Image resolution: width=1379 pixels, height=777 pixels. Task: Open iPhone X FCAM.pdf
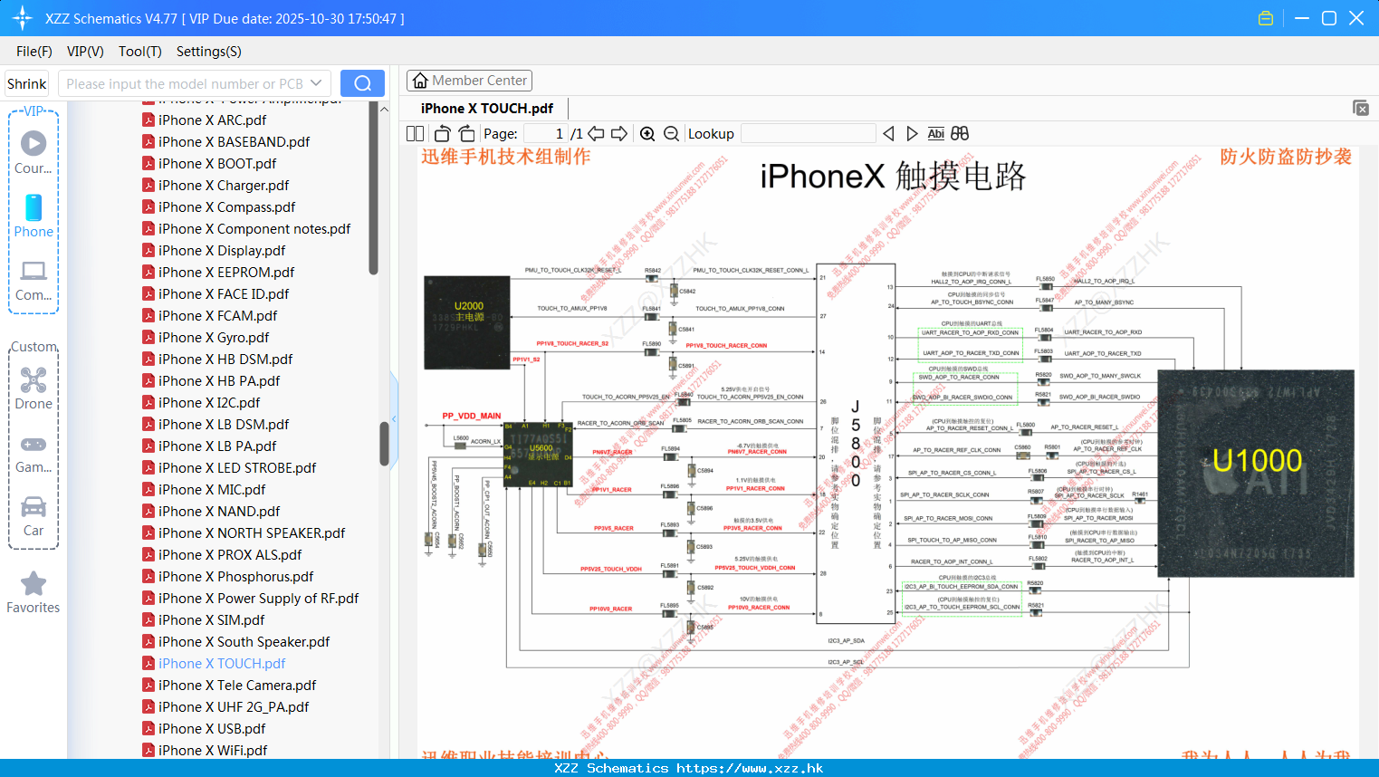coord(217,315)
